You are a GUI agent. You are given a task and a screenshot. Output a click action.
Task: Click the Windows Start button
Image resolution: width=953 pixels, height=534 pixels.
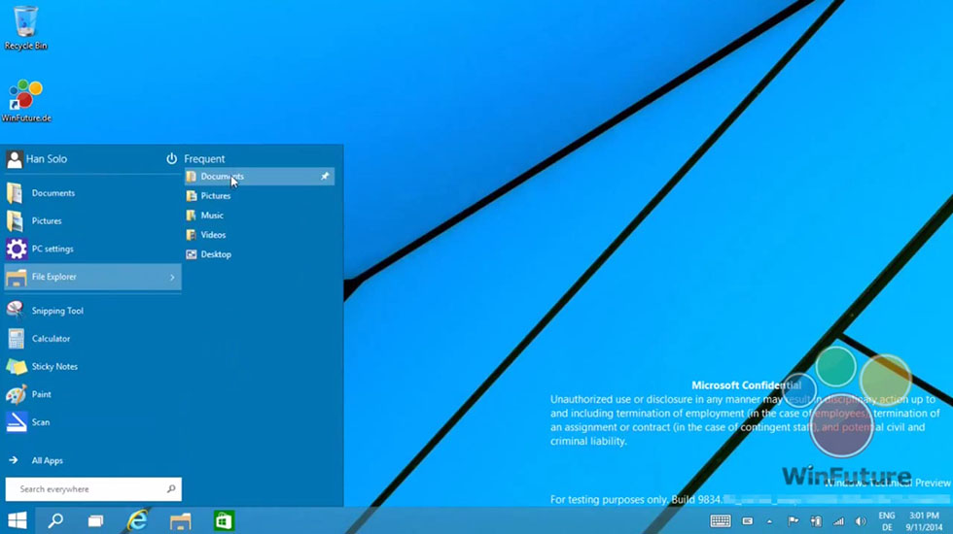(x=18, y=520)
